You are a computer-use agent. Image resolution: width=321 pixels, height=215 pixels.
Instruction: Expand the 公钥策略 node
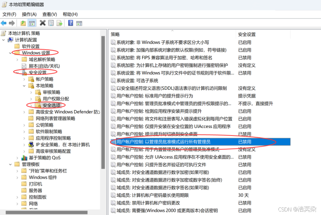tap(24, 125)
